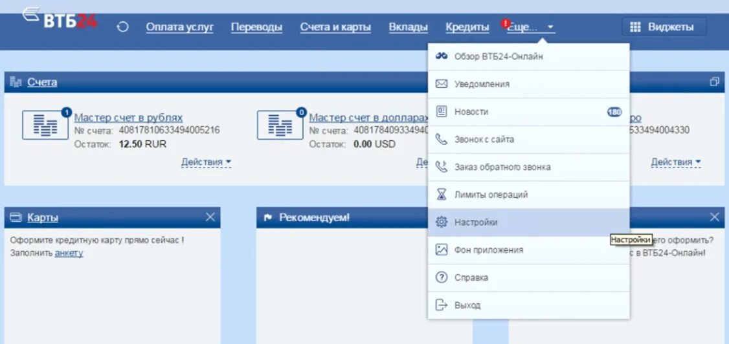The height and width of the screenshot is (344, 729).
Task: Click the callback phone icon
Action: (x=441, y=167)
